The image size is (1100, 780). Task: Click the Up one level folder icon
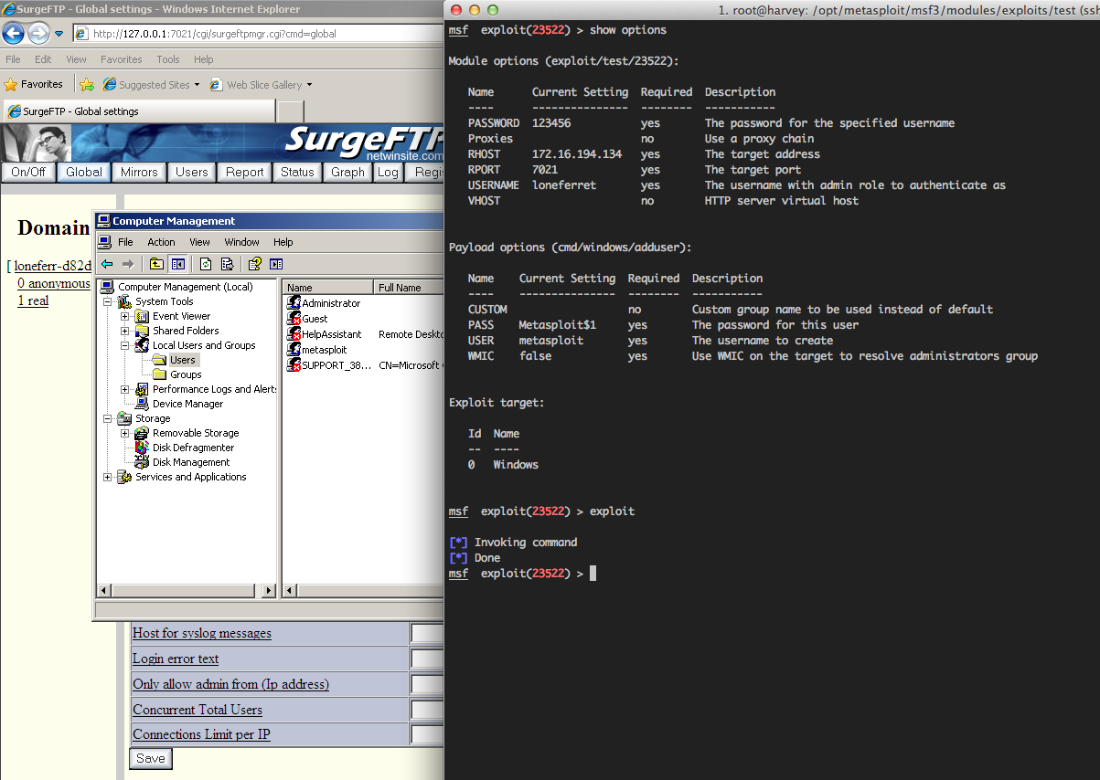point(157,264)
